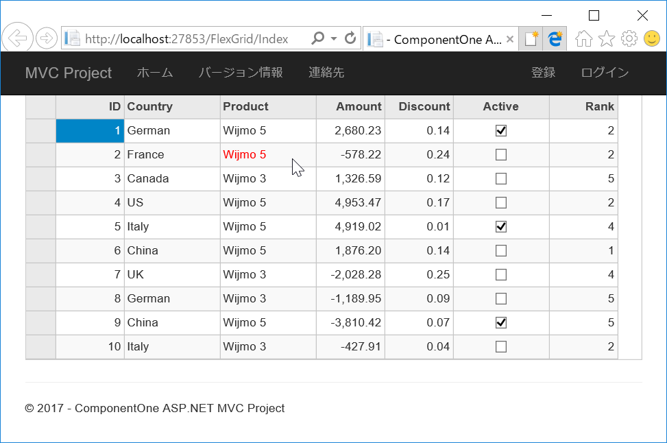The width and height of the screenshot is (667, 443).
Task: Uncheck the Active checkbox for German row 1
Action: (501, 131)
